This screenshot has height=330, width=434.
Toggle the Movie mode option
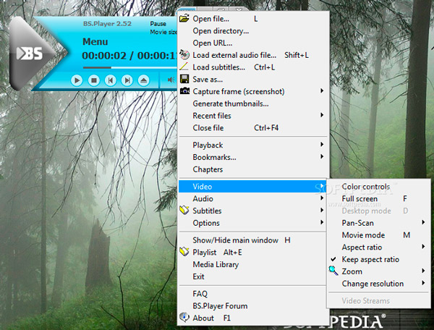click(363, 235)
